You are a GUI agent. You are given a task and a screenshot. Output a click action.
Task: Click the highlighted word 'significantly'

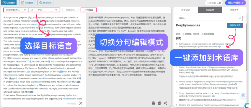pos(36,82)
